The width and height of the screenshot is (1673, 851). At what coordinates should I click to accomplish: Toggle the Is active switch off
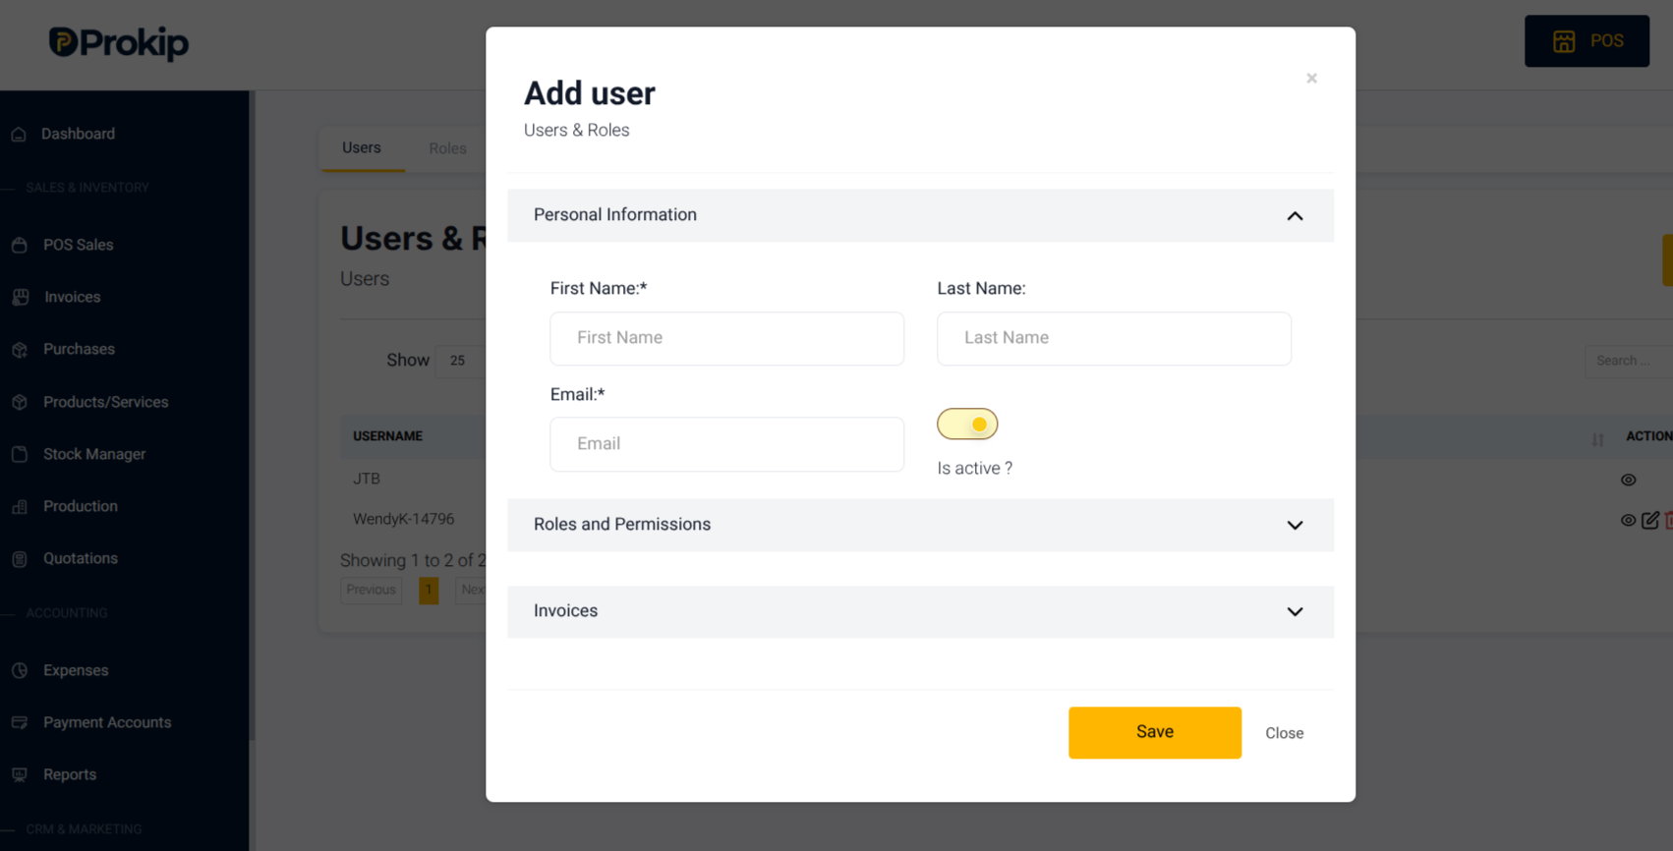click(967, 425)
